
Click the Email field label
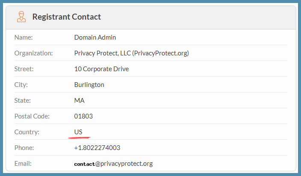(x=23, y=164)
